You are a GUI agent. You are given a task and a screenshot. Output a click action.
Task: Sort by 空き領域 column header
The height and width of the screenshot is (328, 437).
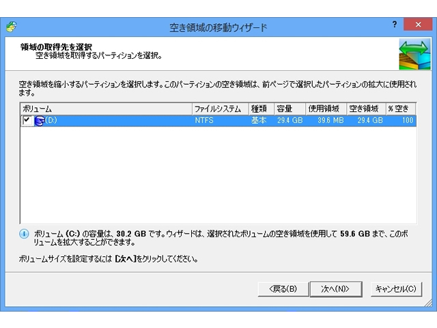click(x=366, y=109)
